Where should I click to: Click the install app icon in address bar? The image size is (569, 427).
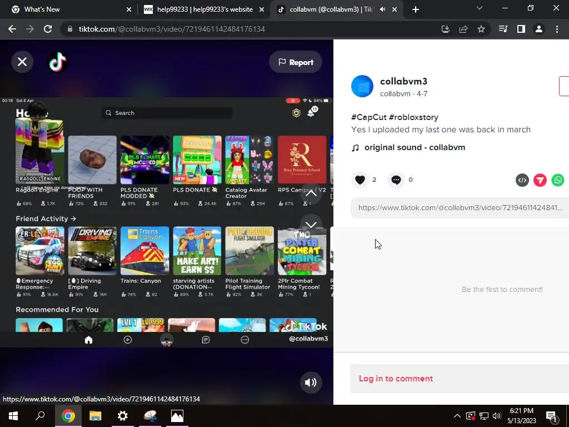point(445,29)
